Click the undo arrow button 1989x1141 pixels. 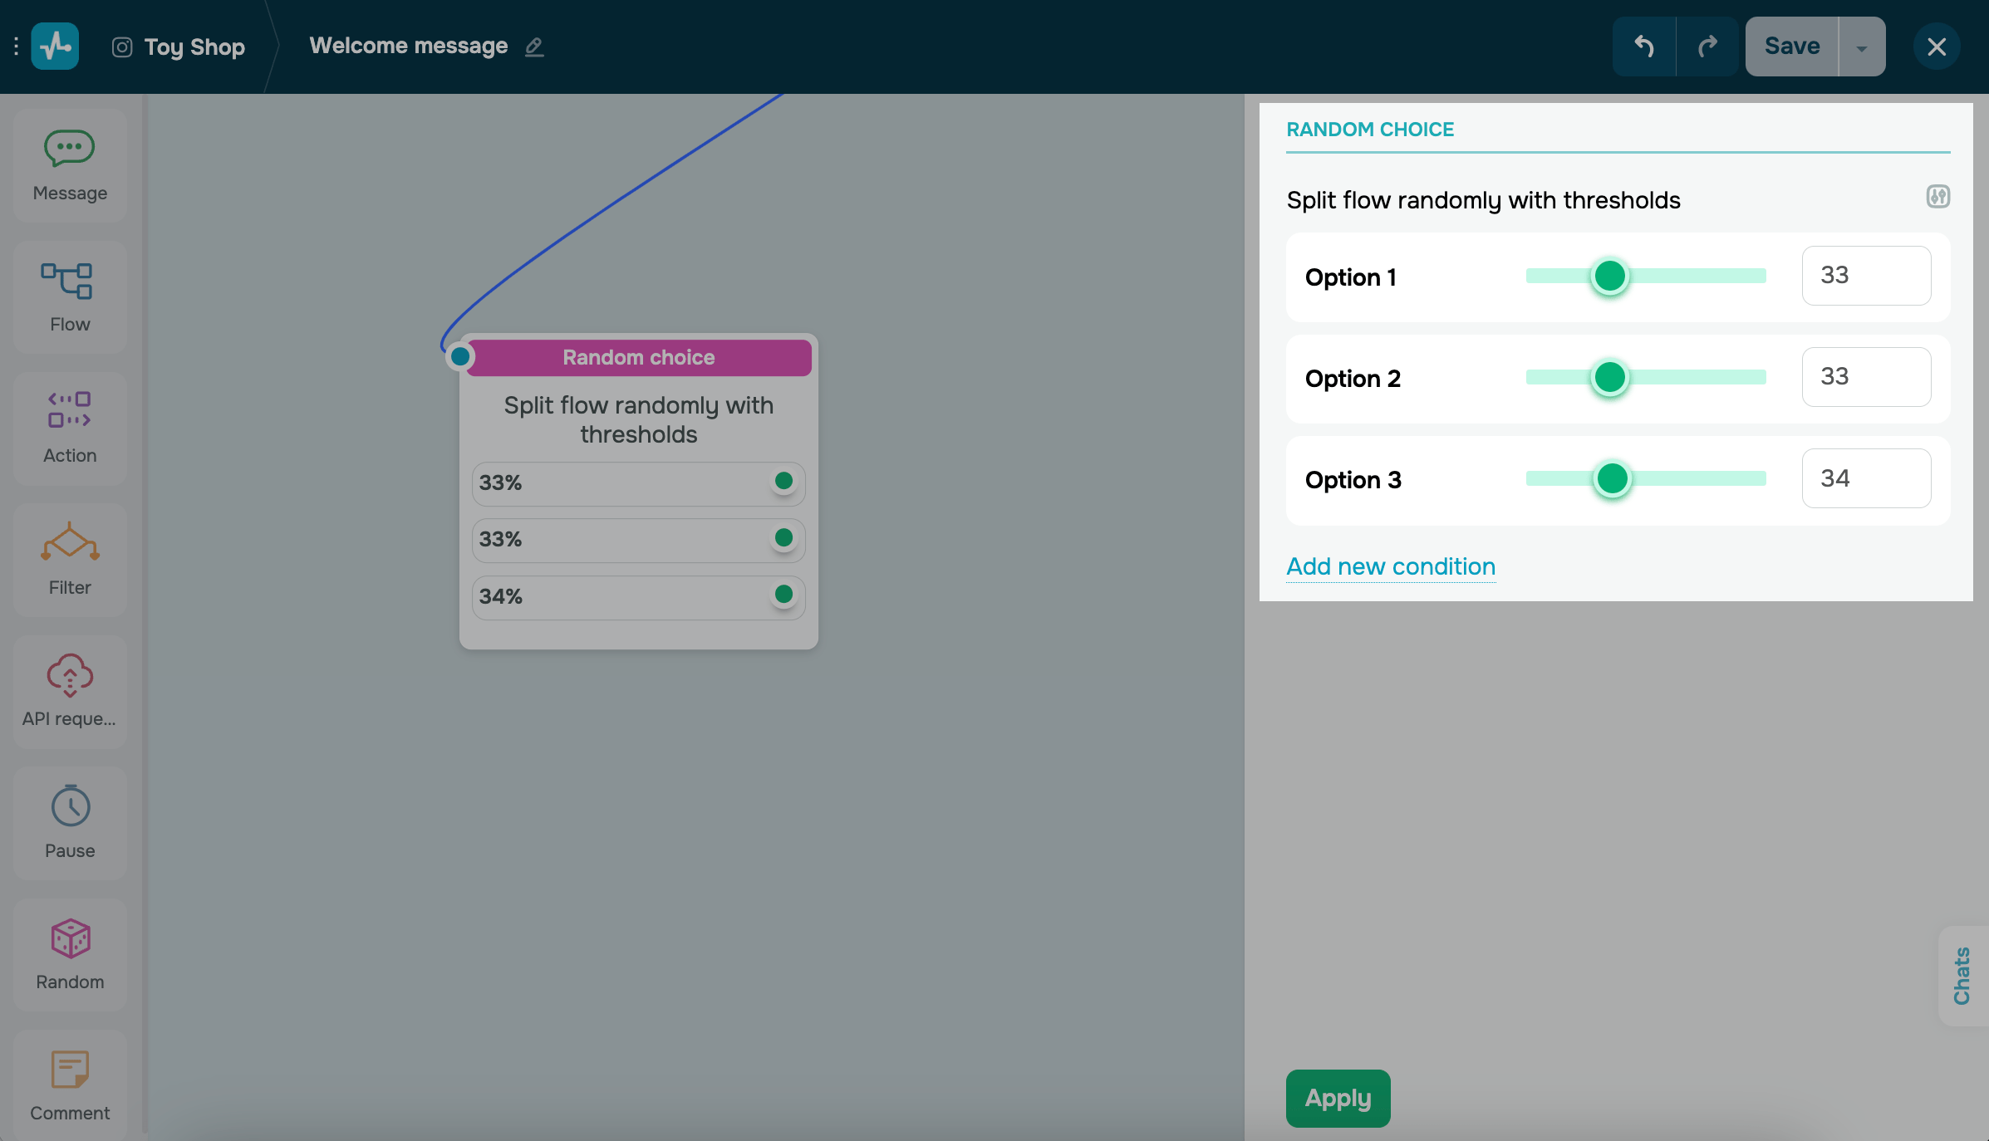[x=1643, y=47]
